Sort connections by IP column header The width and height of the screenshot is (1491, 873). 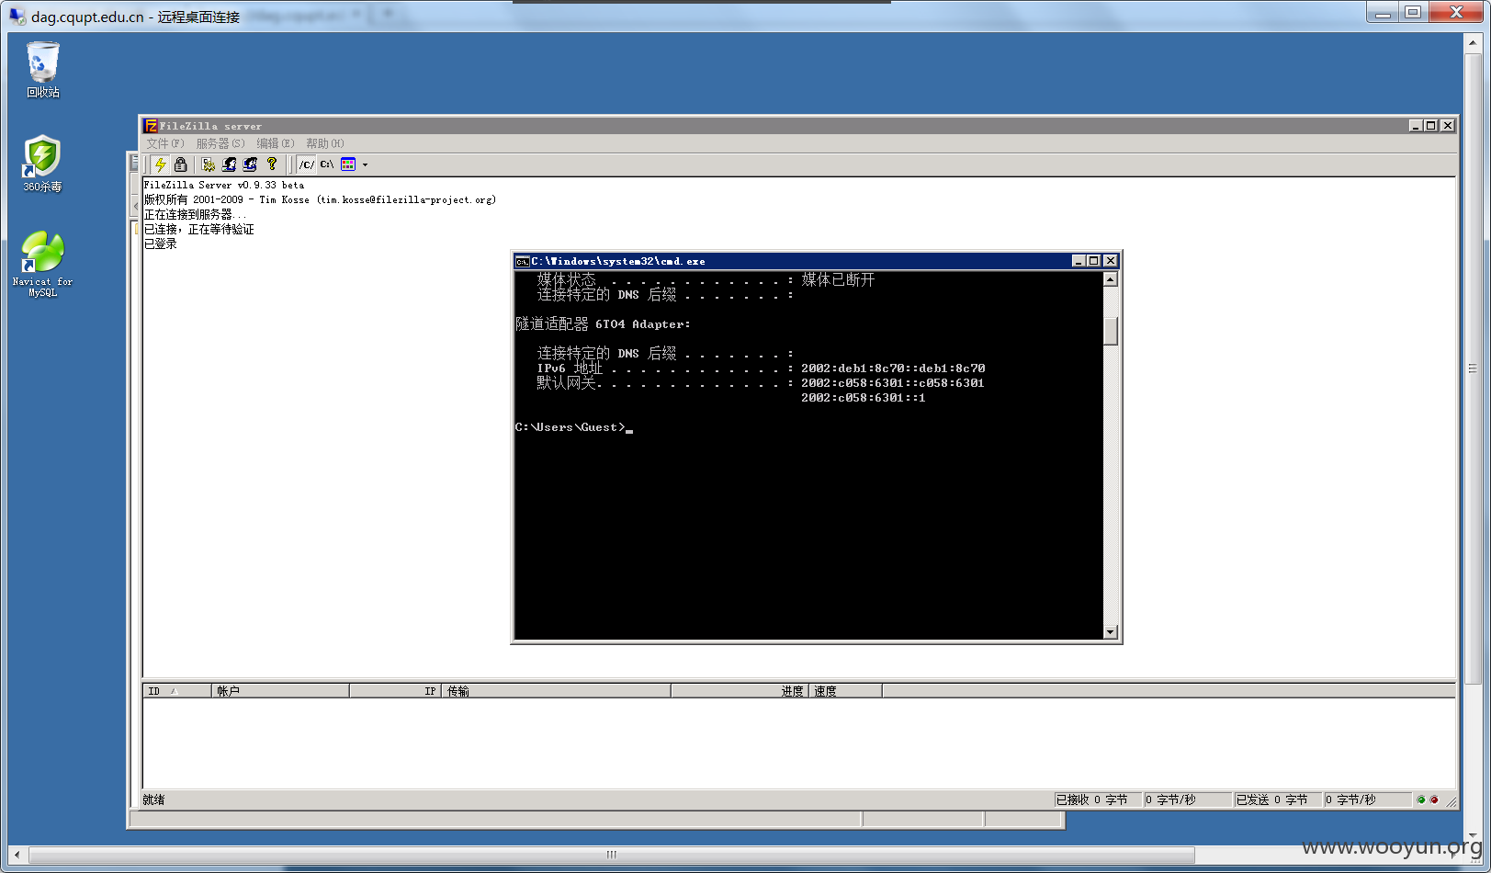click(395, 691)
